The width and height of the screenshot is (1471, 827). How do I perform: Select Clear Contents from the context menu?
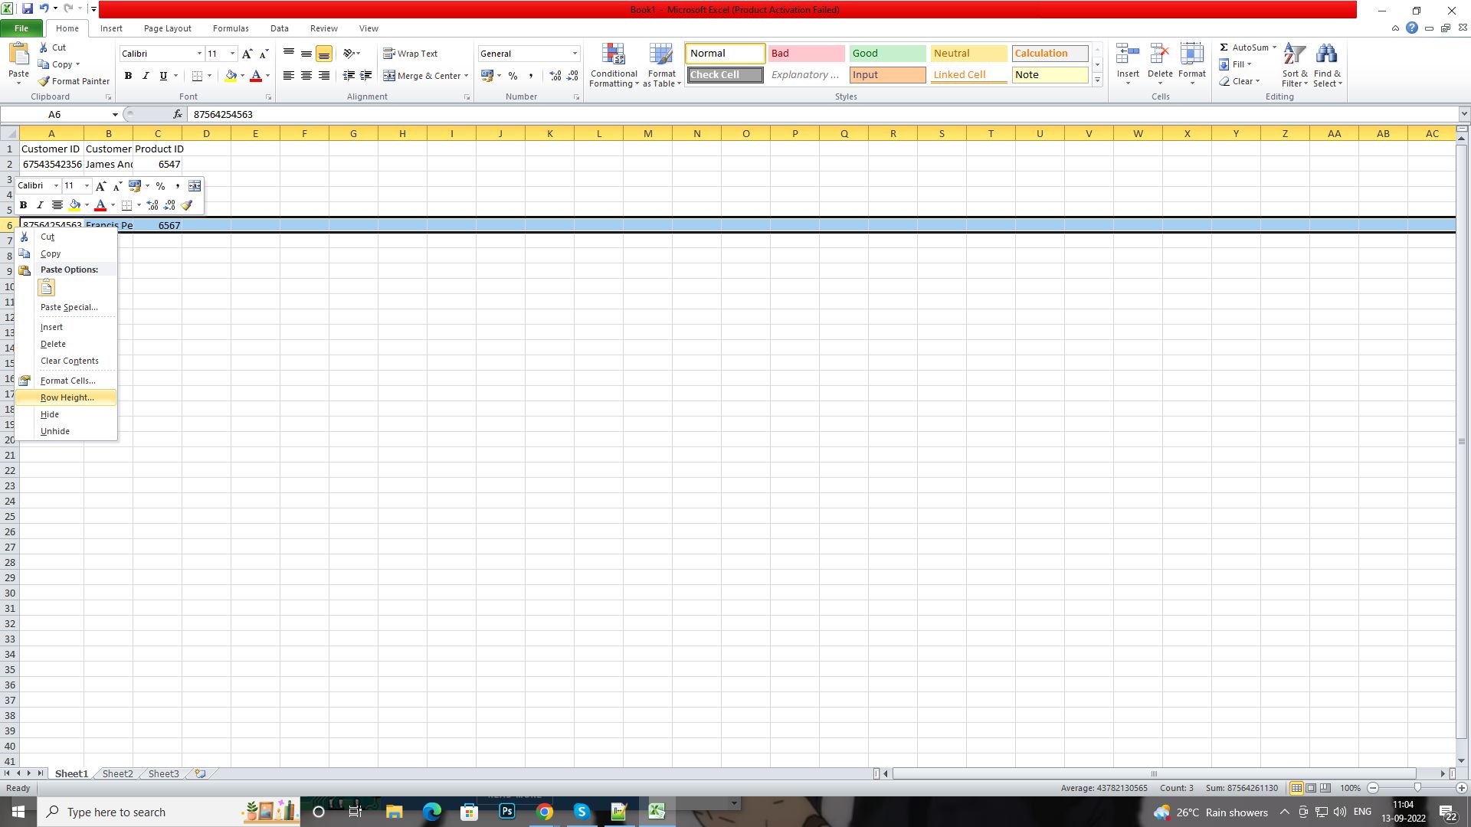tap(70, 361)
